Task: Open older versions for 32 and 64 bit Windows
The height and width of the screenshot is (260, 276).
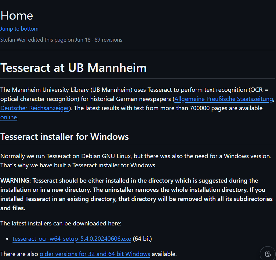Action: coord(95,254)
